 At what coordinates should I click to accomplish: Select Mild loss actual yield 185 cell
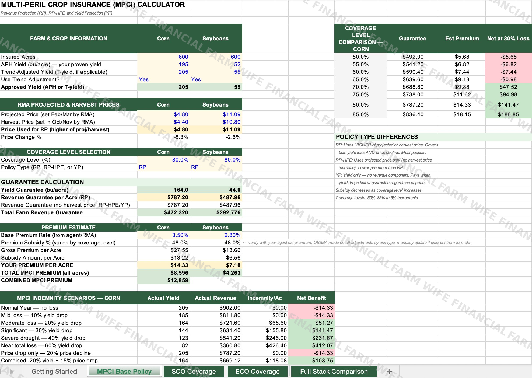pyautogui.click(x=164, y=315)
